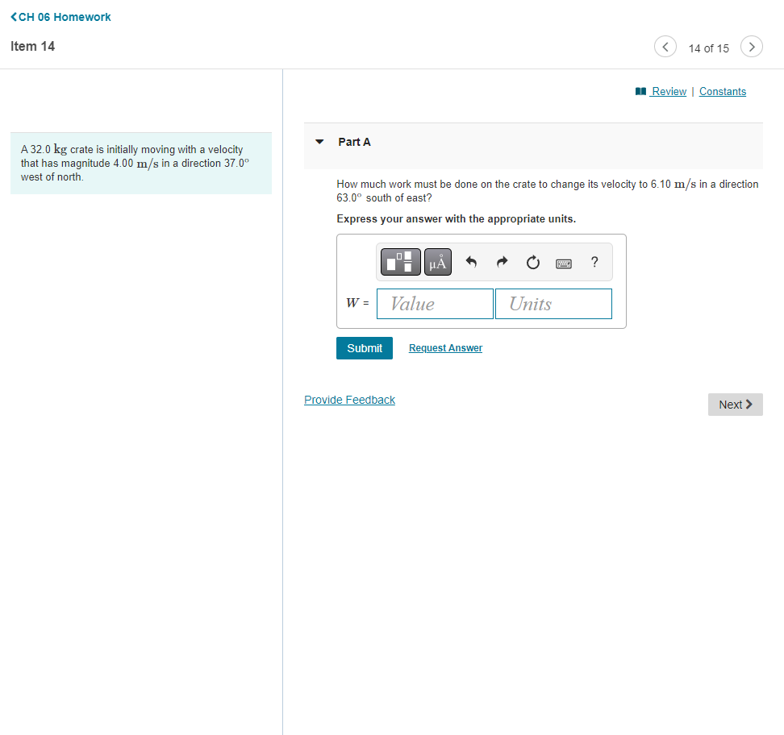The width and height of the screenshot is (784, 735).
Task: Click the next item chevron
Action: coord(751,46)
